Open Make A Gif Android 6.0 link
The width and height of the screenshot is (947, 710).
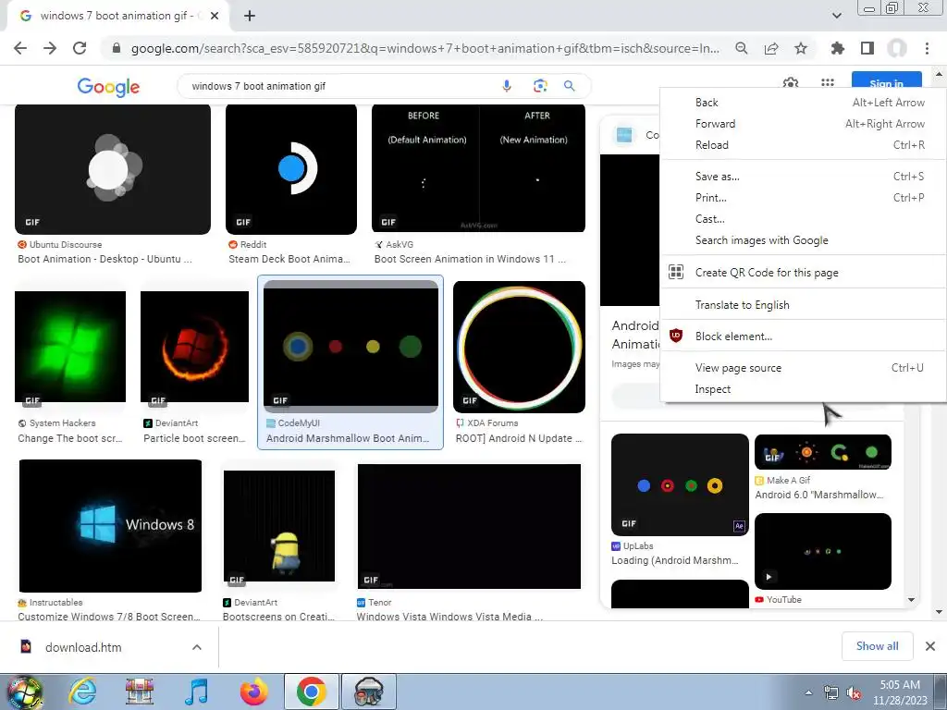[819, 495]
